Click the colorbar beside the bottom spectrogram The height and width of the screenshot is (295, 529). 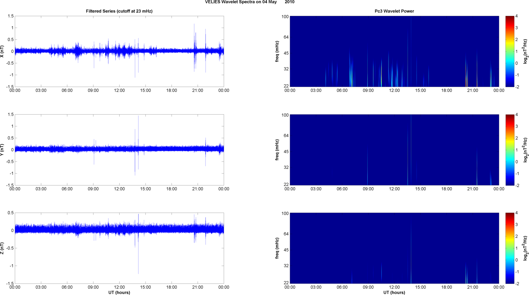[510, 248]
